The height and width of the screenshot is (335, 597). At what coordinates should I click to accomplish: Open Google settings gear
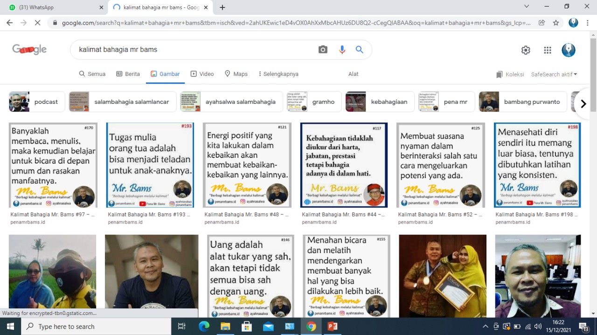[526, 50]
